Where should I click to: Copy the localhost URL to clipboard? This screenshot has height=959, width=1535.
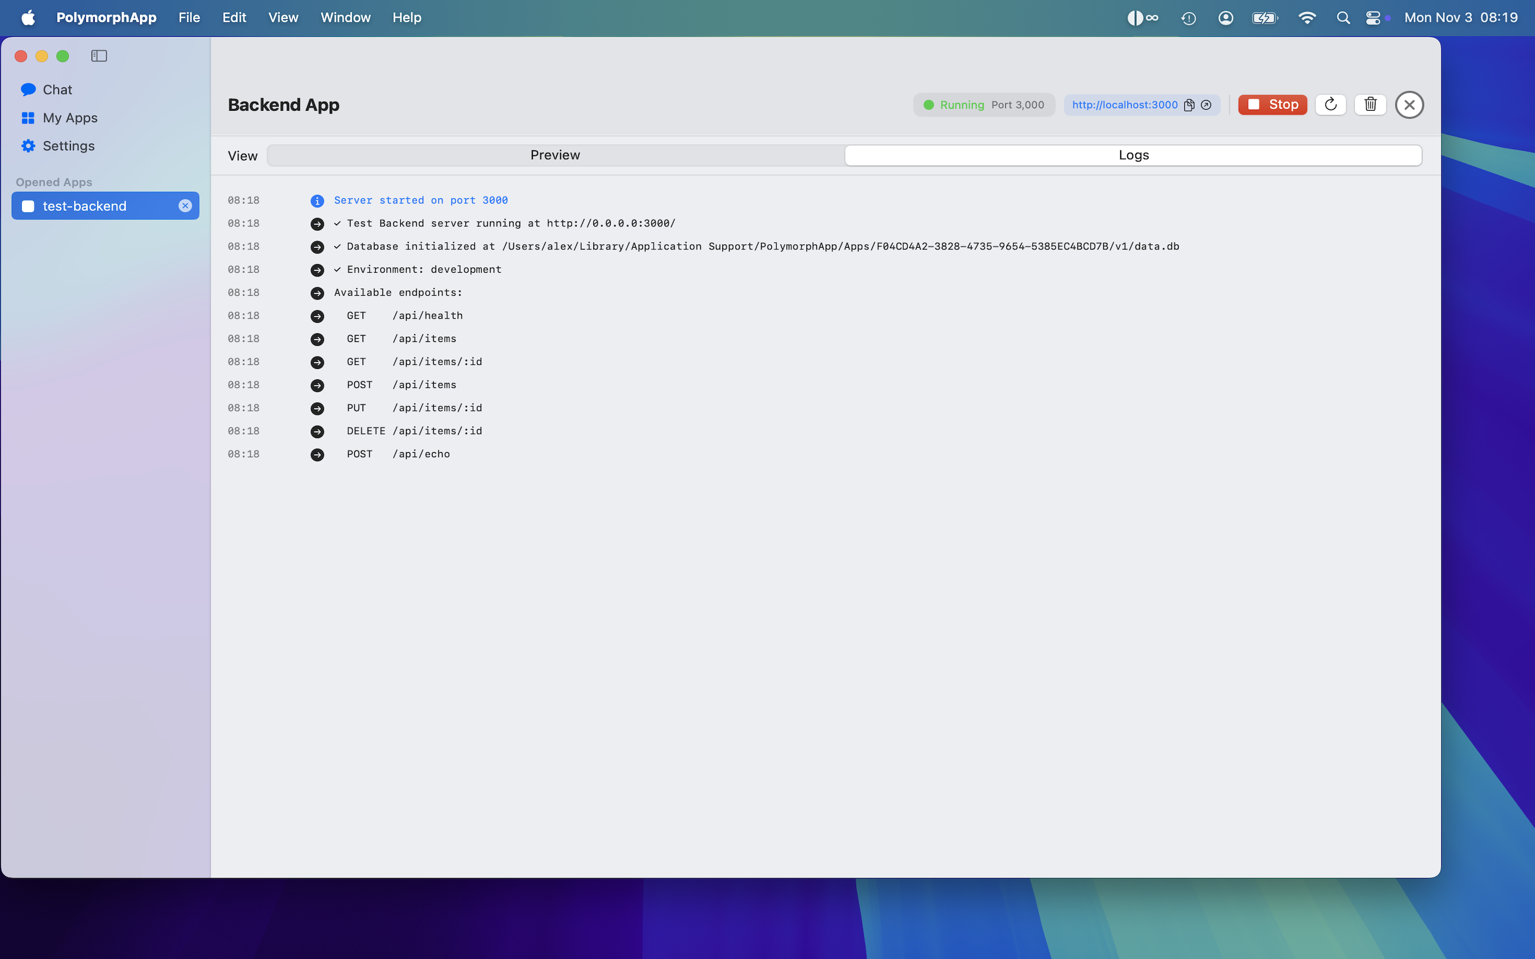pos(1189,105)
